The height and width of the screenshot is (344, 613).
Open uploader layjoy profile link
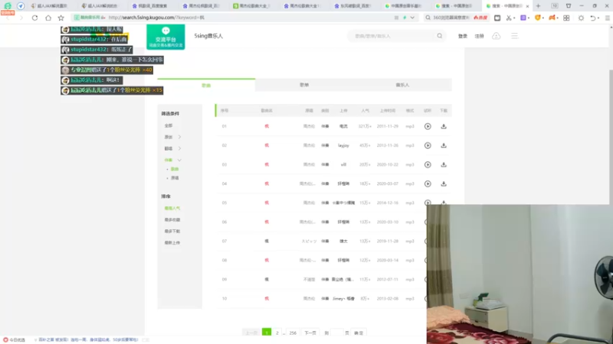pyautogui.click(x=343, y=145)
